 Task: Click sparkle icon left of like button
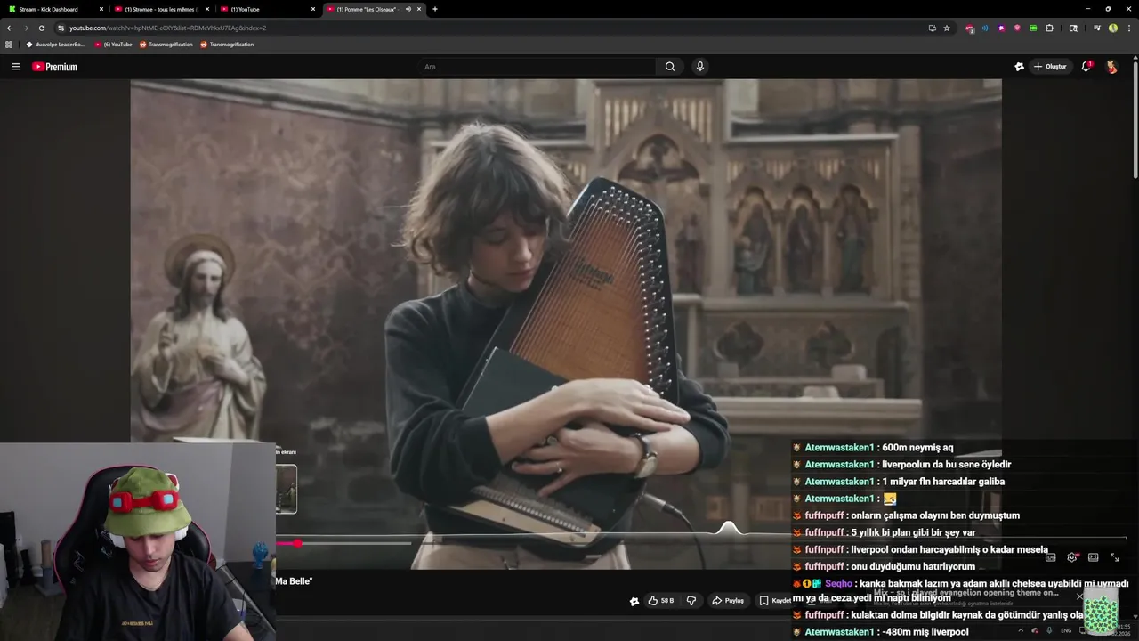[x=634, y=601]
